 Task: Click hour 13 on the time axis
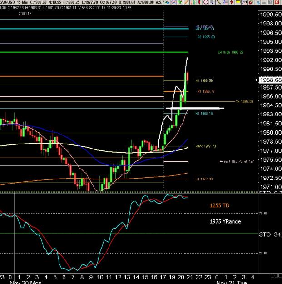(x=127, y=277)
